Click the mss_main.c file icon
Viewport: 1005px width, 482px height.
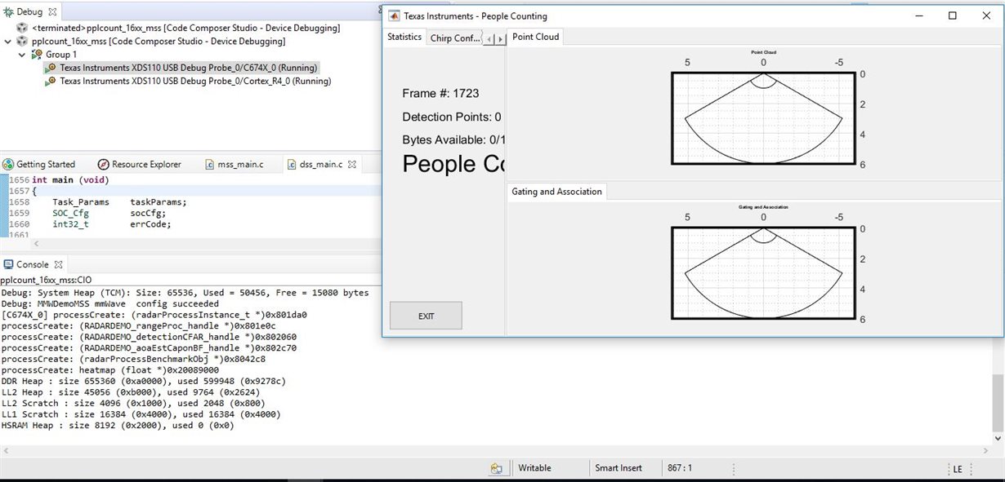click(208, 164)
